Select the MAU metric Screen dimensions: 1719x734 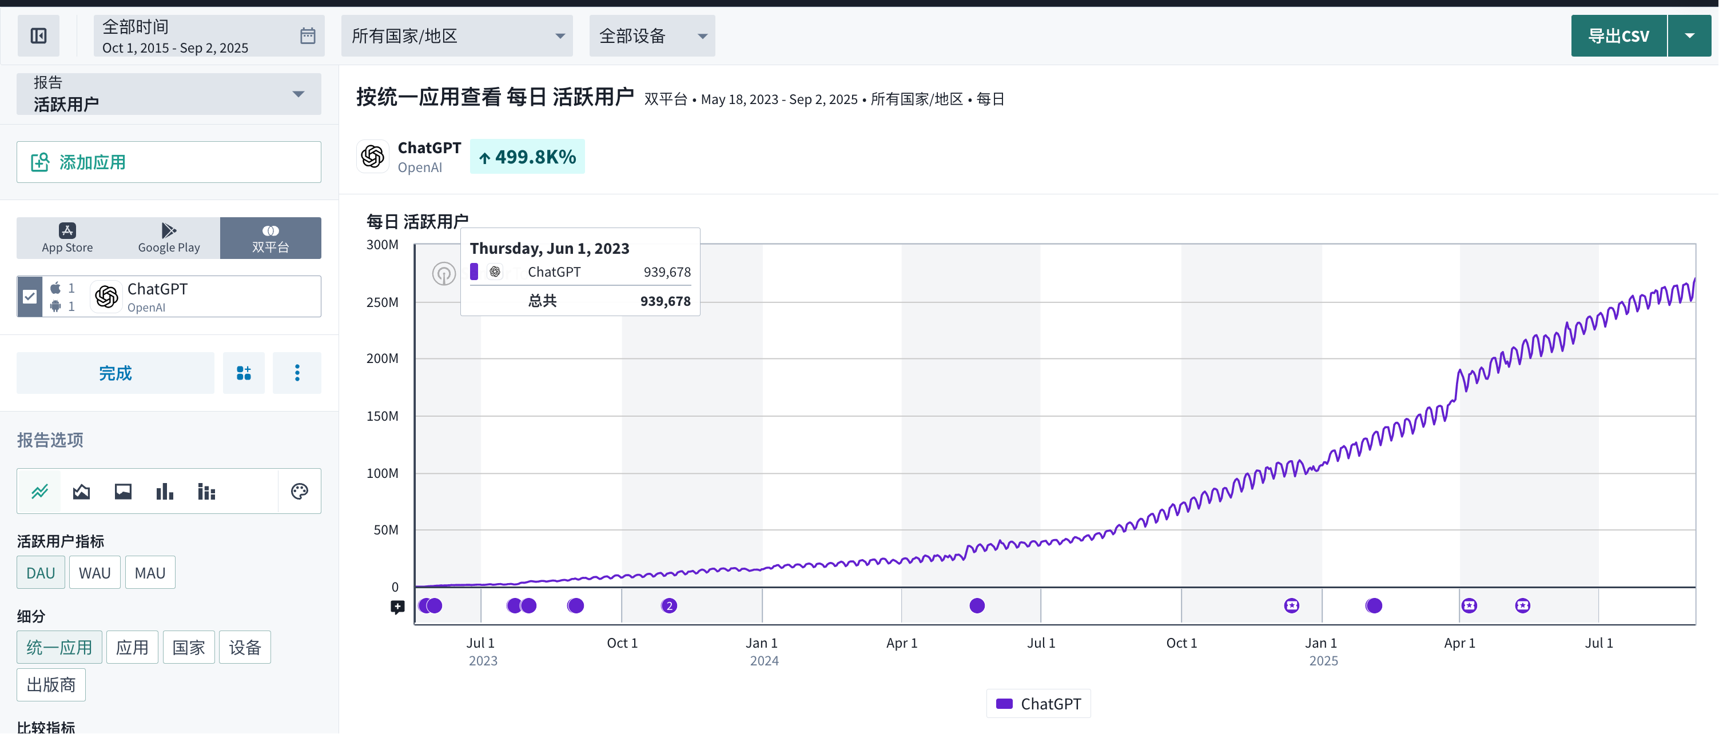150,573
